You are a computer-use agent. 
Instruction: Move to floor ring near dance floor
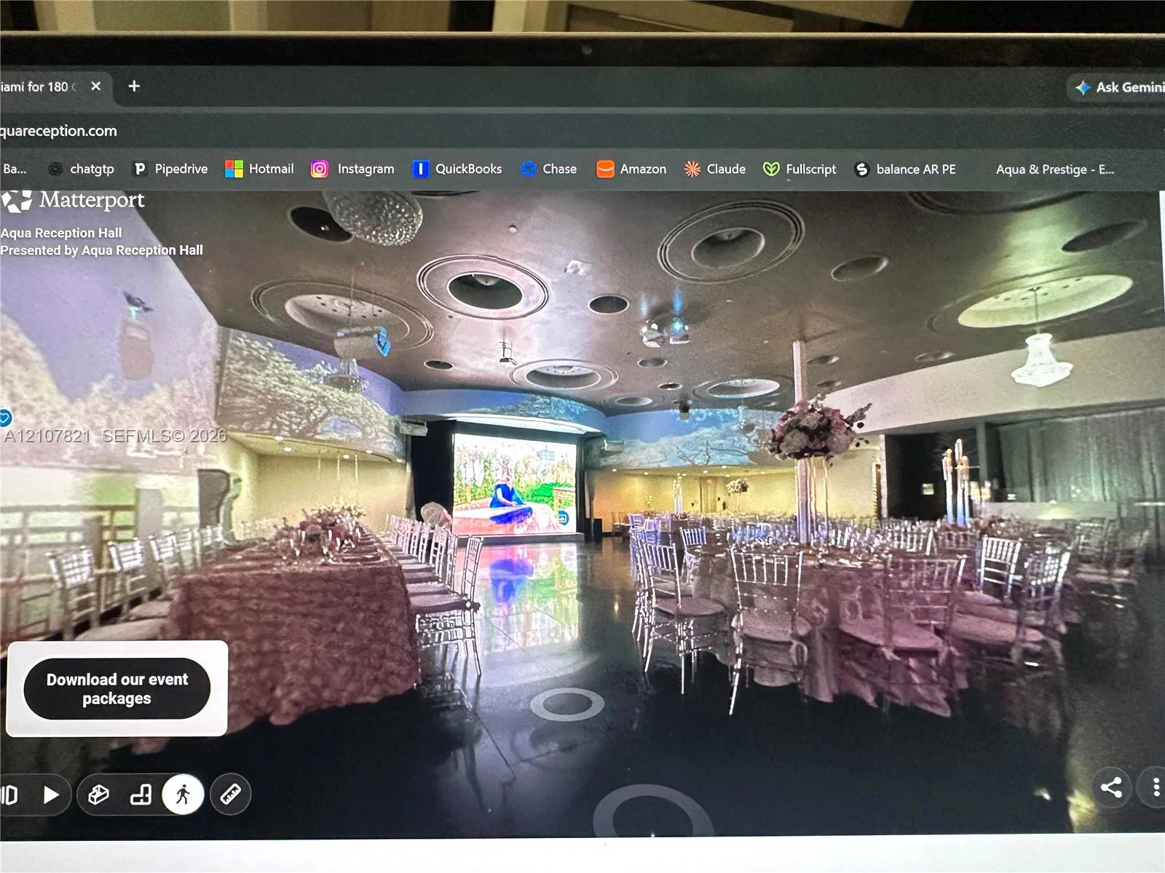click(567, 703)
